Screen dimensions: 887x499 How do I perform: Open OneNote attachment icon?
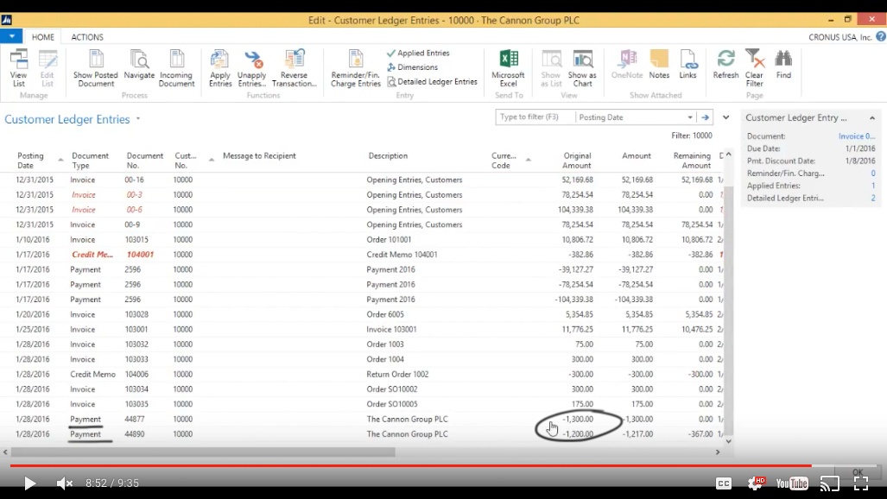tap(627, 65)
